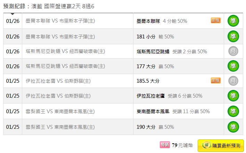This screenshot has width=246, height=153.
Task: Click green 準 icon for 190 大分 row
Action: click(x=233, y=127)
